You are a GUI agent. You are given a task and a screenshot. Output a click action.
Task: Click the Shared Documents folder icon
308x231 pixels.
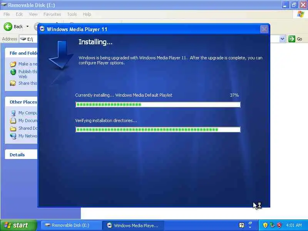coord(13,129)
